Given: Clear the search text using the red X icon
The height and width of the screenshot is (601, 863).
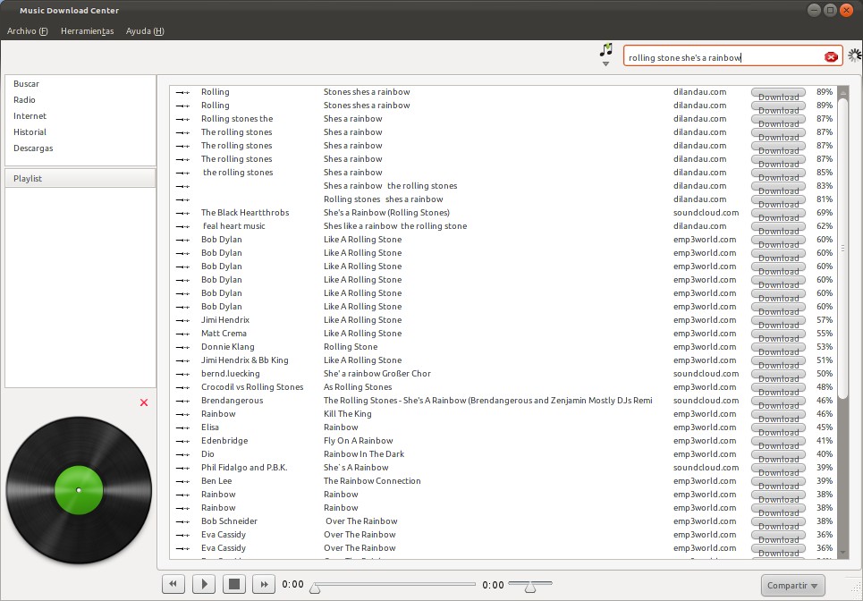Looking at the screenshot, I should pyautogui.click(x=831, y=55).
